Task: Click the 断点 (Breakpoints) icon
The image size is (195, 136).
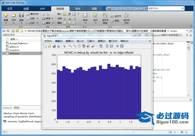Action: point(85,15)
